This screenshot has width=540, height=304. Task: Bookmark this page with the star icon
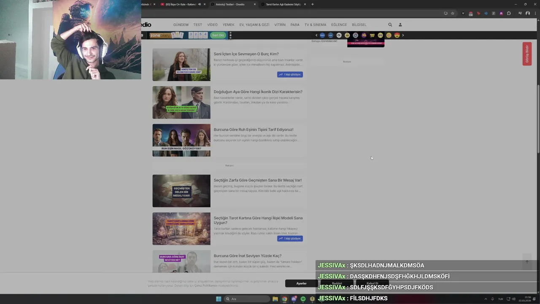tap(453, 14)
